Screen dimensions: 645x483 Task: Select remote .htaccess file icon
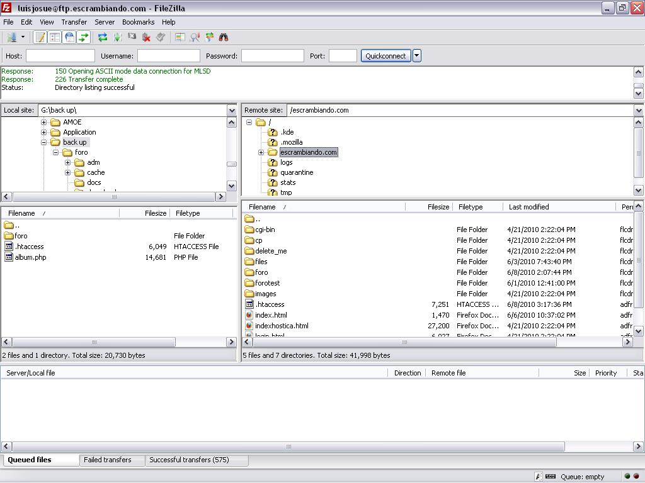point(249,304)
